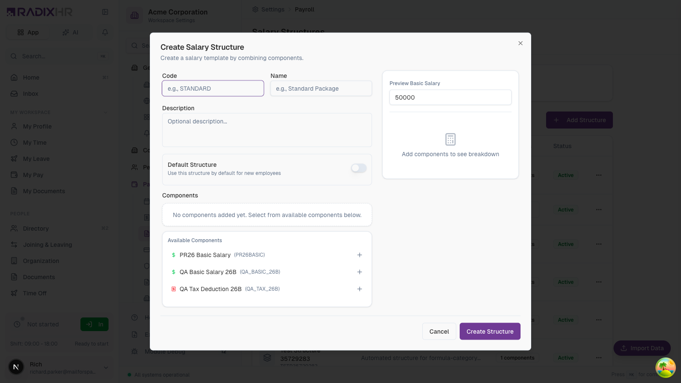Open Payroll breadcrumb

304,9
